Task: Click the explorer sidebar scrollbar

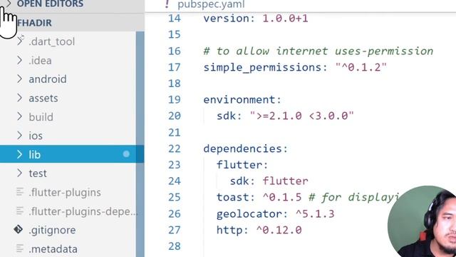Action: click(x=140, y=144)
